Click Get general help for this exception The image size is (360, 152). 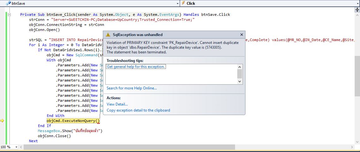(x=136, y=66)
